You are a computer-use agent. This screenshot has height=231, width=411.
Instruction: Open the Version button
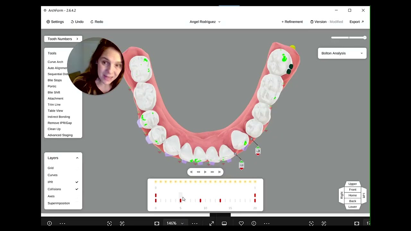tap(326, 22)
